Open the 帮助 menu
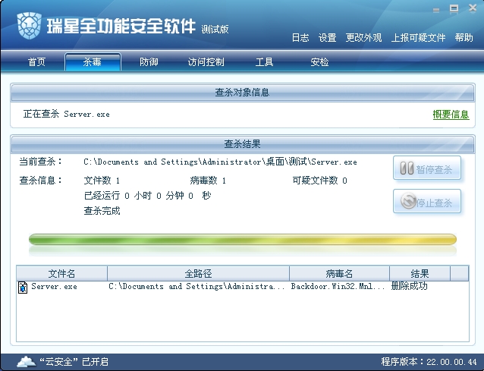The image size is (484, 371). click(464, 38)
